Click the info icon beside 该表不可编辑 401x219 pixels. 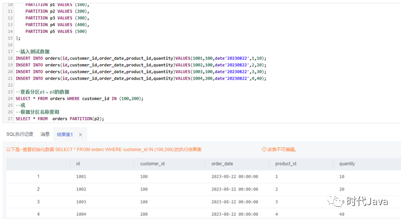click(264, 149)
